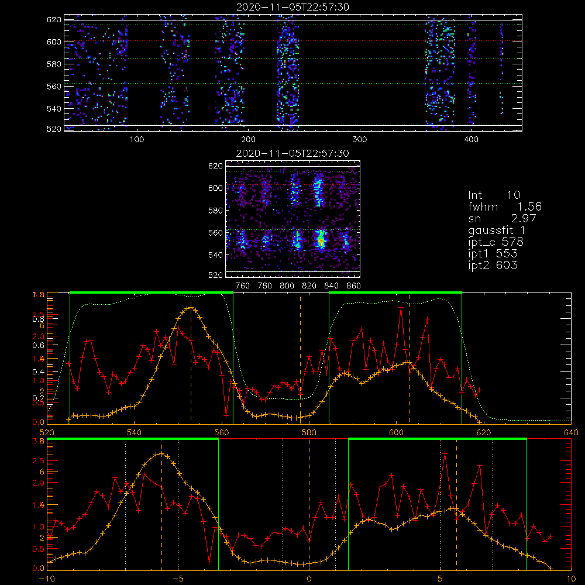585x585 pixels.
Task: Click x-axis label 760 of middle spectrogram
Action: pyautogui.click(x=243, y=286)
